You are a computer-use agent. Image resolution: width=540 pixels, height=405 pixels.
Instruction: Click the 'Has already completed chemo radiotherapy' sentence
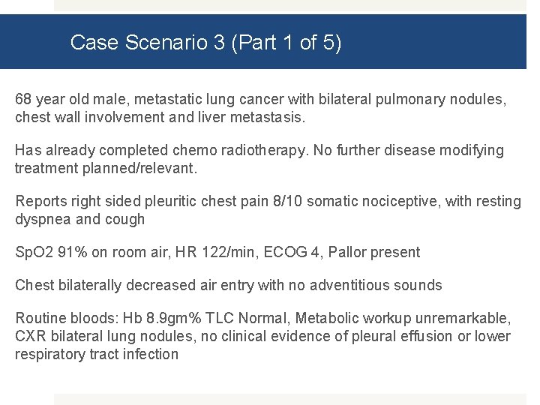click(x=161, y=150)
